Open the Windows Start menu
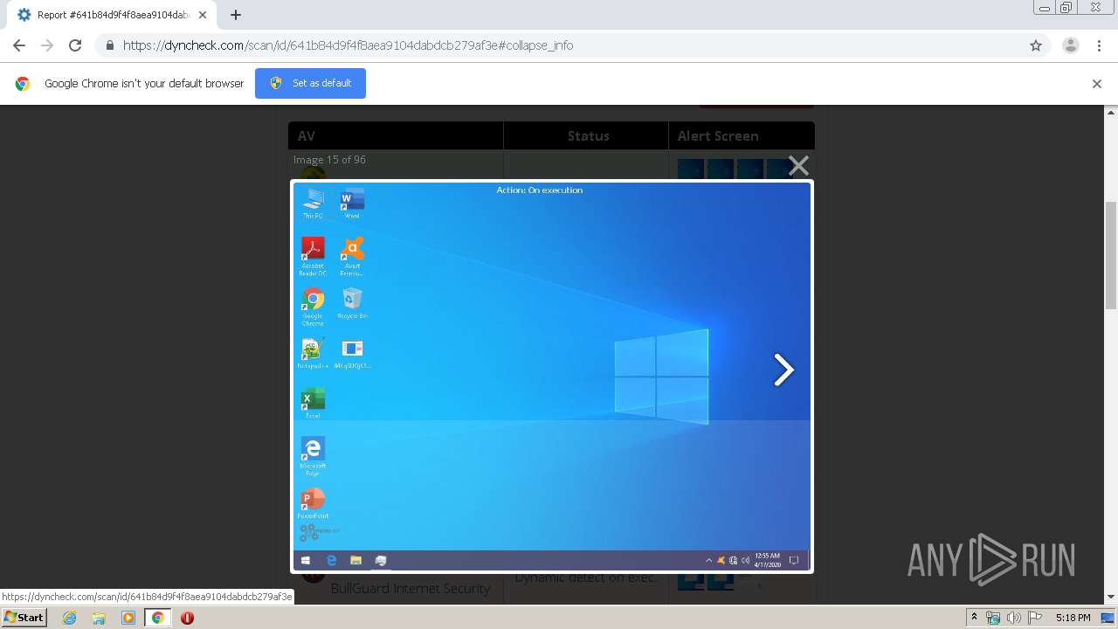 coord(24,618)
